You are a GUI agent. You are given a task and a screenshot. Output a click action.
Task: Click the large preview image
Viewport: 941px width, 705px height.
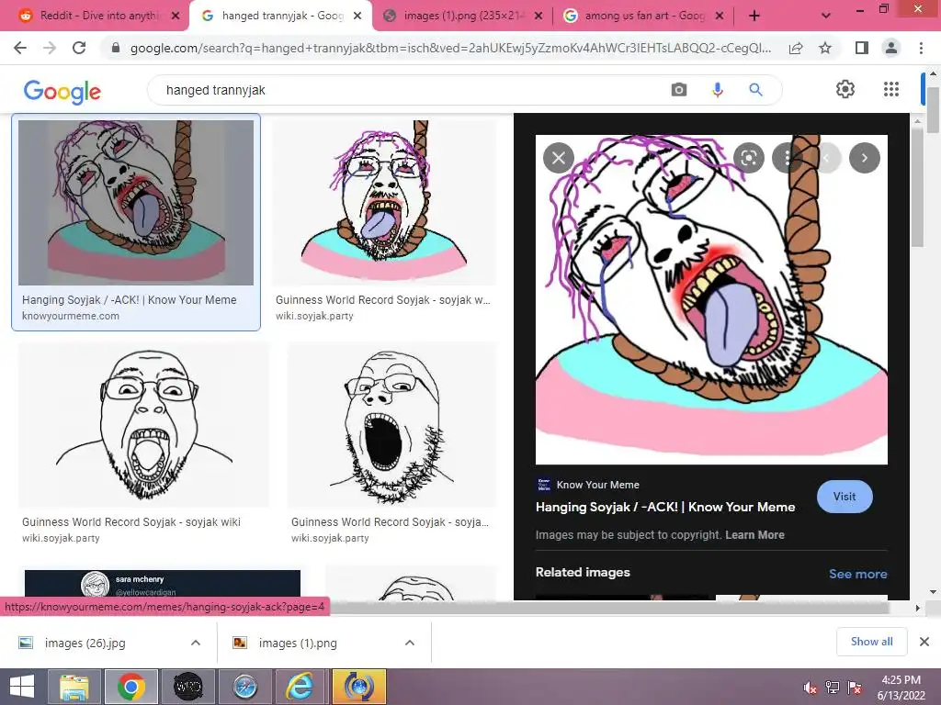[711, 300]
